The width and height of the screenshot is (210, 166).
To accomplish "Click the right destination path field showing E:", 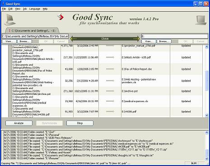I will pos(175,36).
